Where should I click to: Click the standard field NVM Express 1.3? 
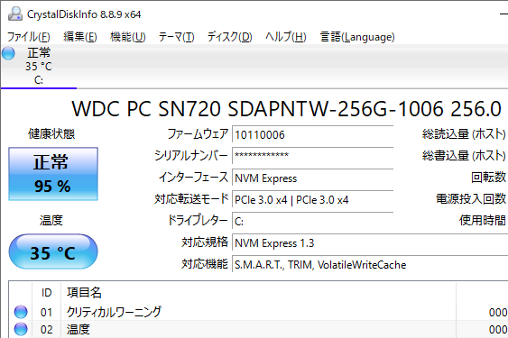(x=370, y=242)
